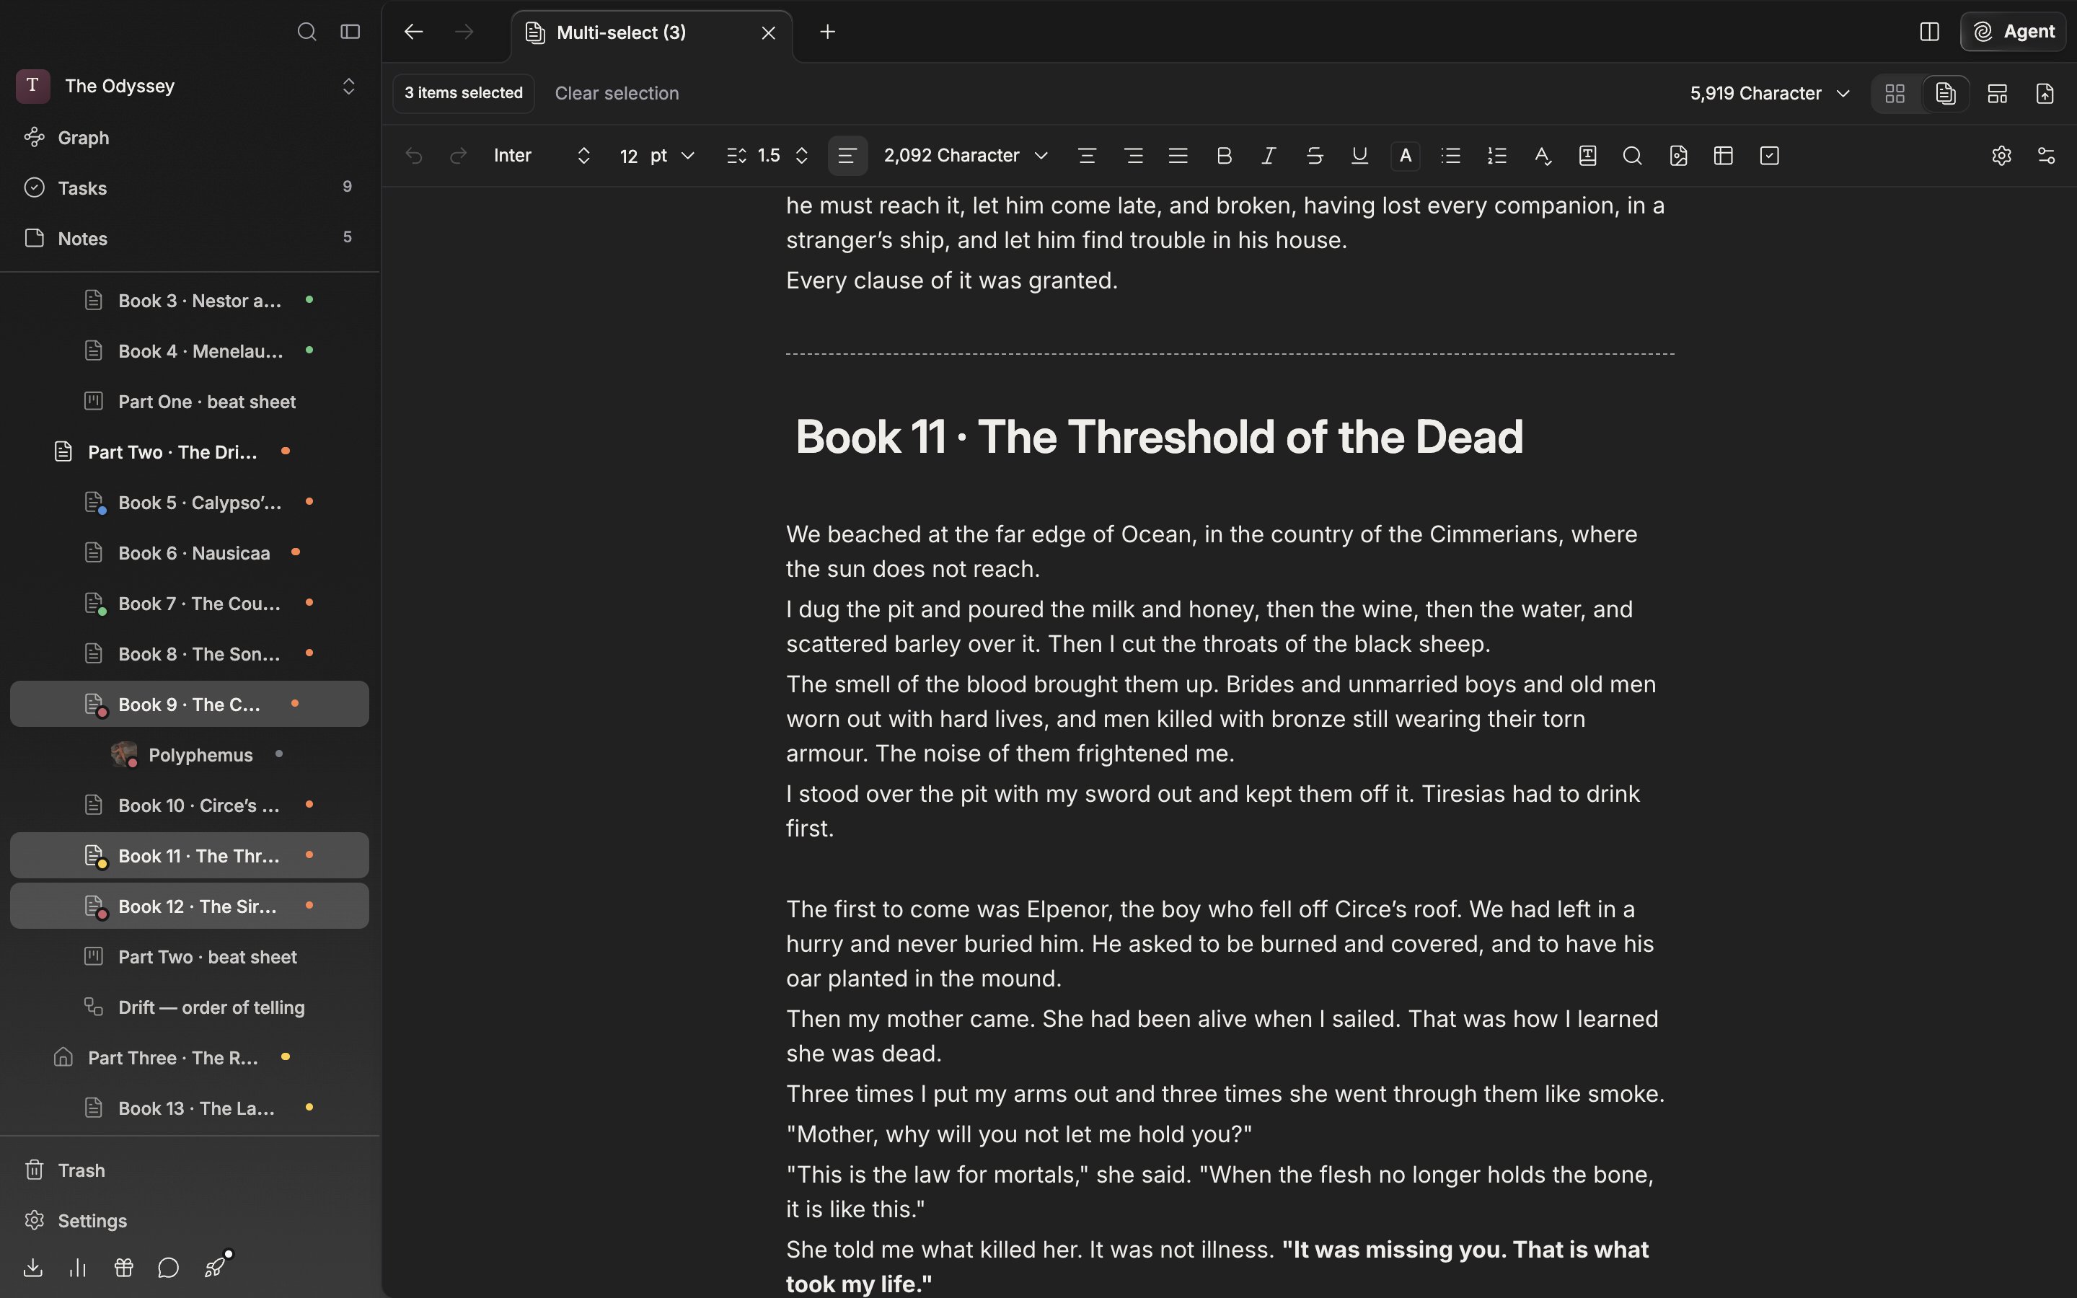Toggle italic formatting
Screen dimensions: 2077x1298
(x=1269, y=155)
